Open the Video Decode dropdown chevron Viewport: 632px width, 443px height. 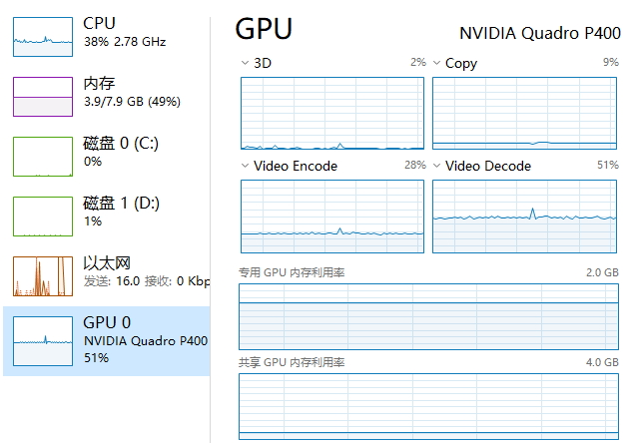click(x=437, y=166)
